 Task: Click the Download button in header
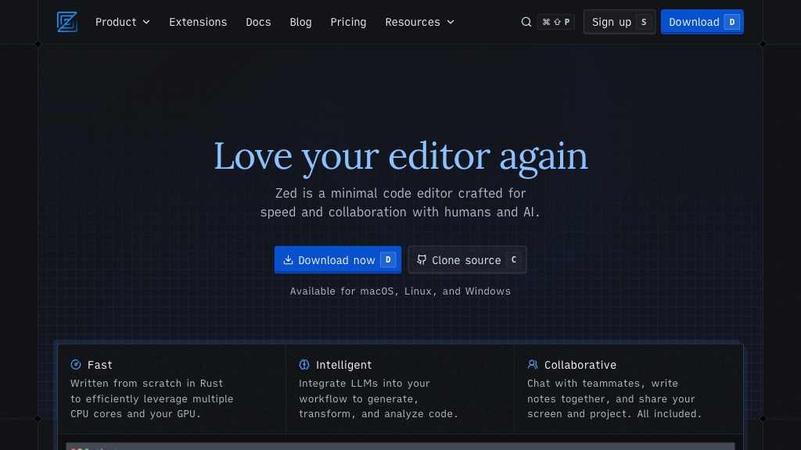(x=702, y=22)
